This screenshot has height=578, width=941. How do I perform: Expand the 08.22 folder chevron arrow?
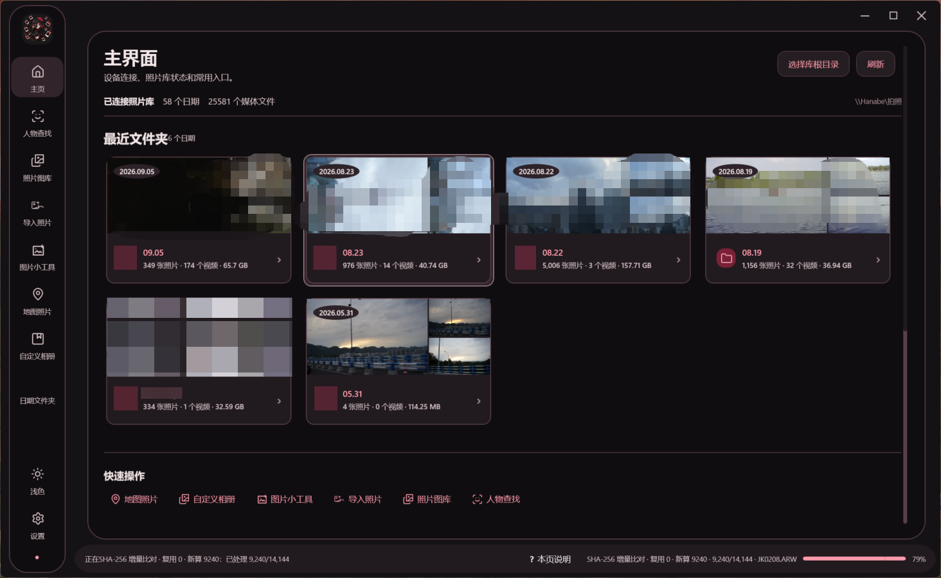tap(678, 259)
